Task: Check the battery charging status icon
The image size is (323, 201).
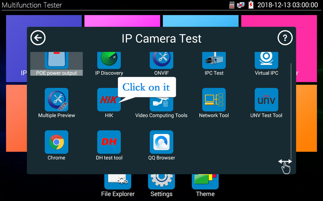Action: tap(251, 5)
